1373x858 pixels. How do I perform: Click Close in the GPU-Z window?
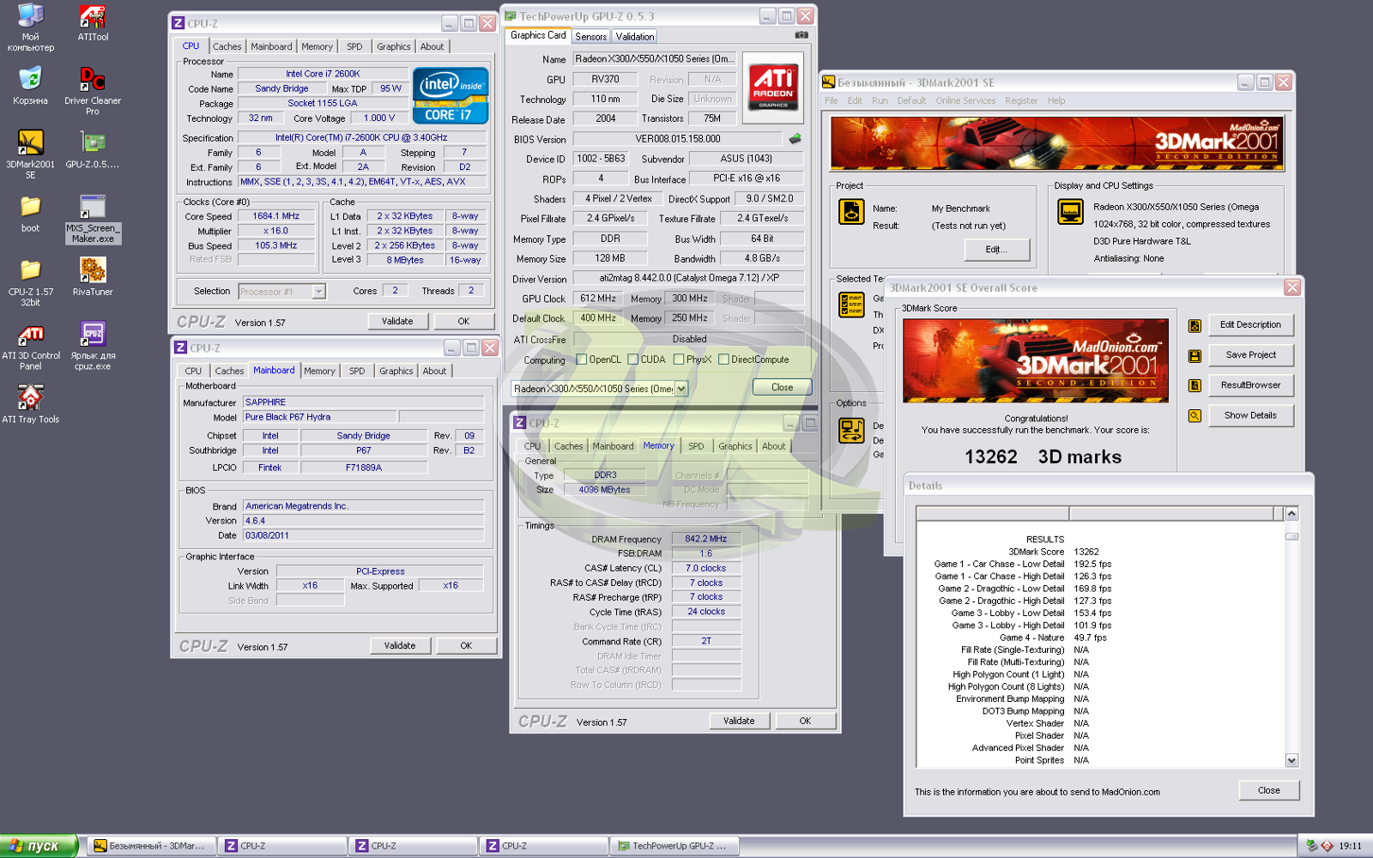[x=782, y=388]
